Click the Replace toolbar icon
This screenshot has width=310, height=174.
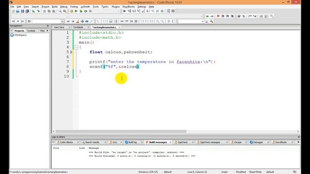pos(64,11)
